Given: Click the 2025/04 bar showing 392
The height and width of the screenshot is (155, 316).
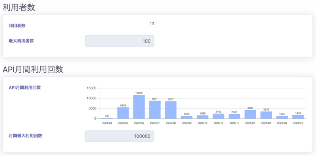Looking at the screenshot, I should point(107,118).
